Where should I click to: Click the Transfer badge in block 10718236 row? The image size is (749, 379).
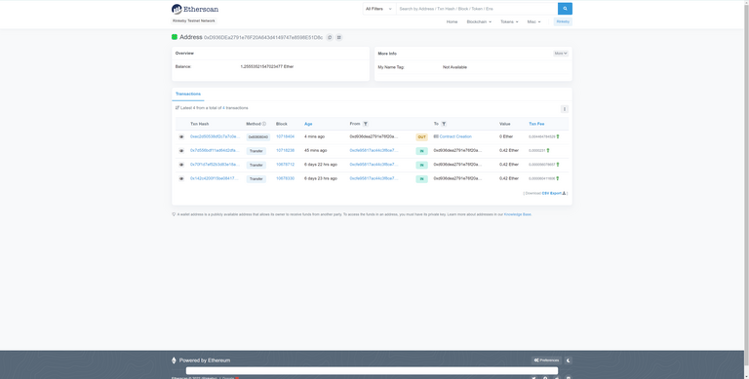click(256, 151)
